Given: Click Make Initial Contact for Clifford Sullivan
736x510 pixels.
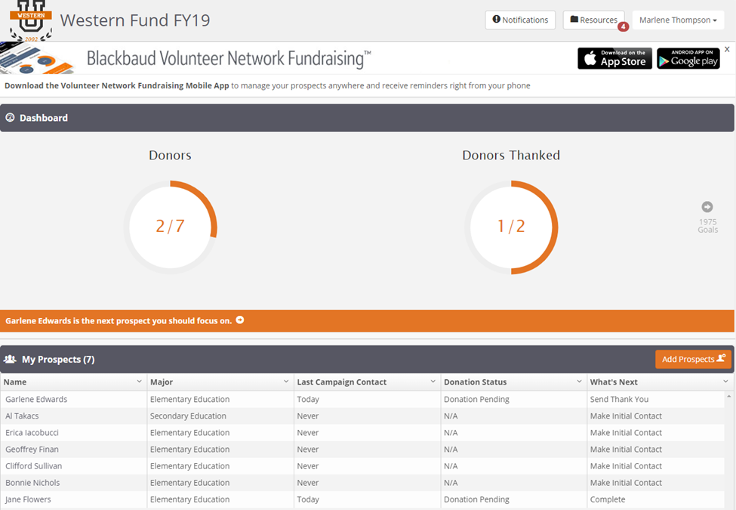Looking at the screenshot, I should pos(626,466).
